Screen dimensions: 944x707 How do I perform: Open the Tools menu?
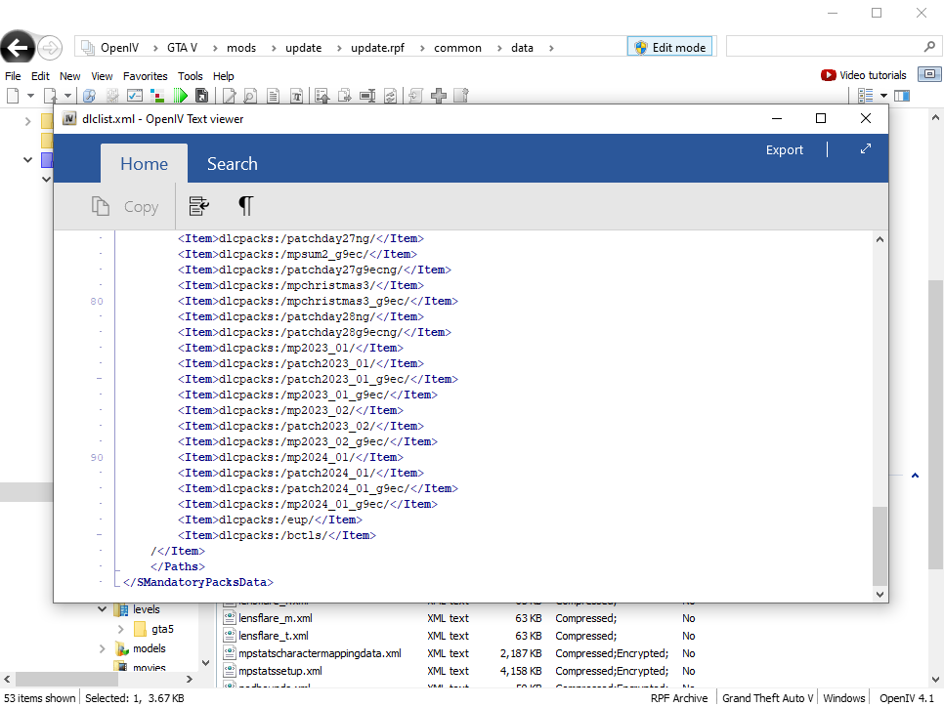coord(190,76)
